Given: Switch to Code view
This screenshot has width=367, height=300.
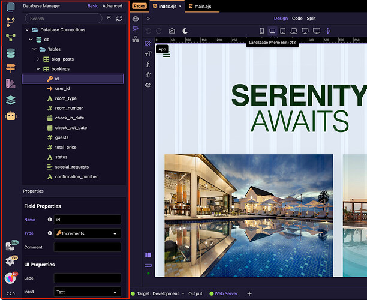Looking at the screenshot, I should [x=297, y=19].
